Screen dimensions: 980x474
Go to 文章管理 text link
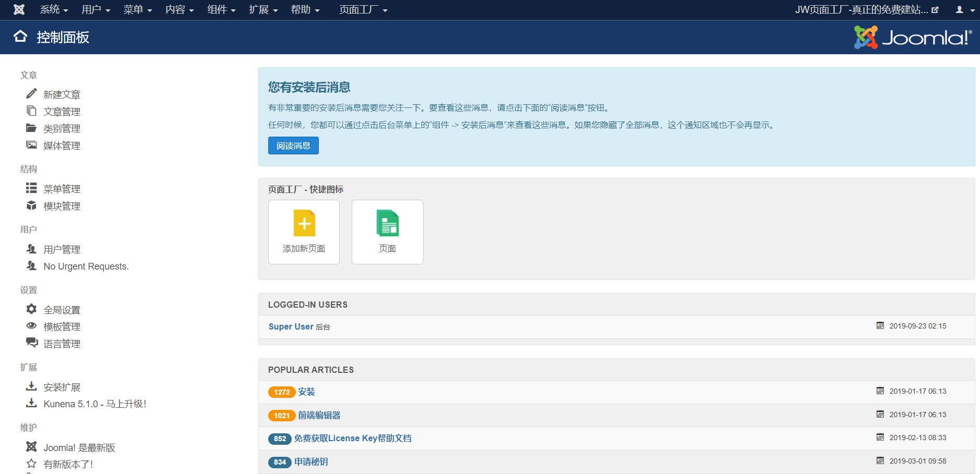tap(62, 112)
